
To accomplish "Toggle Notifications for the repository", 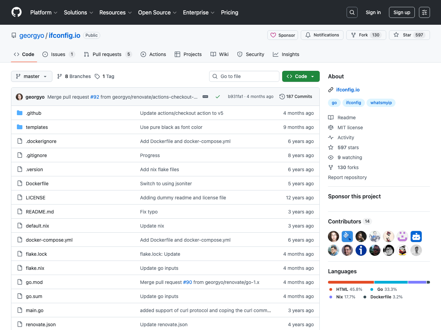I will [x=322, y=35].
